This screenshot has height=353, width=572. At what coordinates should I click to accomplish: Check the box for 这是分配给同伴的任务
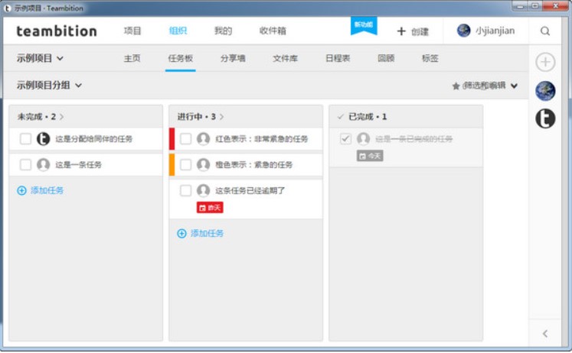coord(25,138)
